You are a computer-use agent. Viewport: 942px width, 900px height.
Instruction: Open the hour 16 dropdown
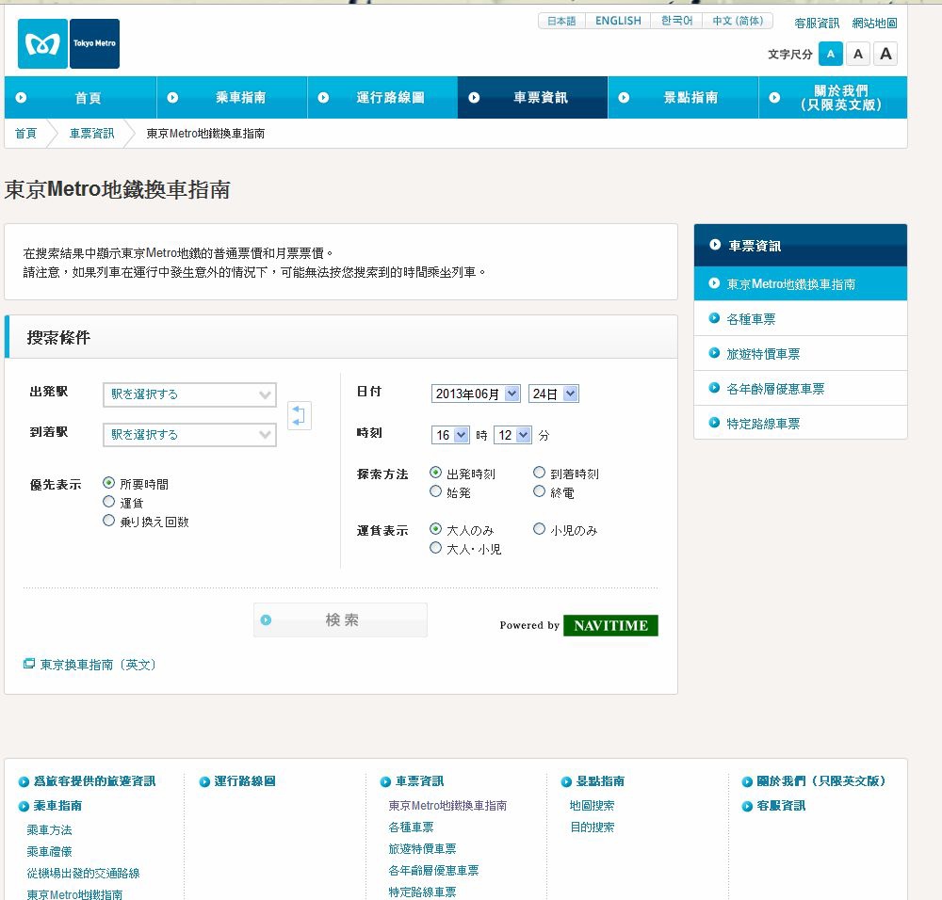(450, 435)
